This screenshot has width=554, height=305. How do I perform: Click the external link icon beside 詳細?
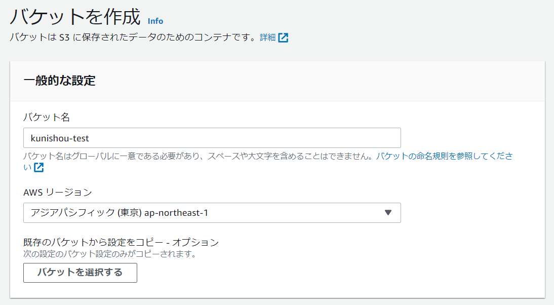click(283, 37)
